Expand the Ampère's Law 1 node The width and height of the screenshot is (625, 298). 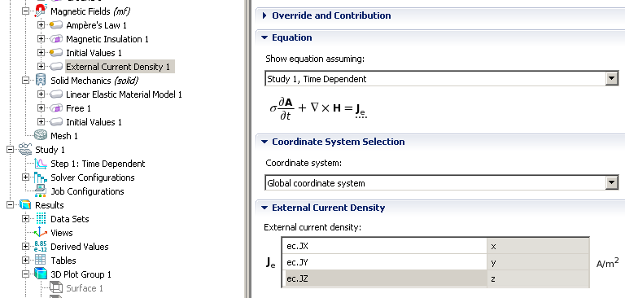[x=40, y=25]
